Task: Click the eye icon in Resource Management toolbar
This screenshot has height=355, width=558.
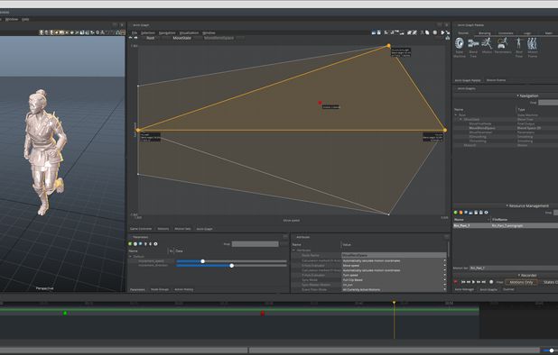Action: (486, 213)
